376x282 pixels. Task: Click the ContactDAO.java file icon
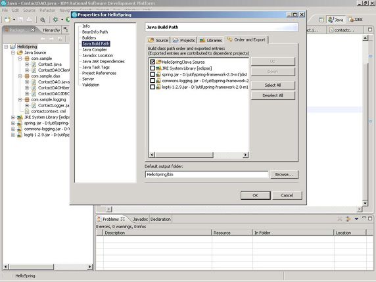(34, 82)
